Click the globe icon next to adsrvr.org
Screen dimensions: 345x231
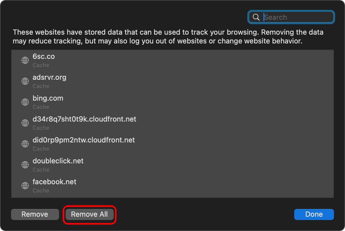25,81
